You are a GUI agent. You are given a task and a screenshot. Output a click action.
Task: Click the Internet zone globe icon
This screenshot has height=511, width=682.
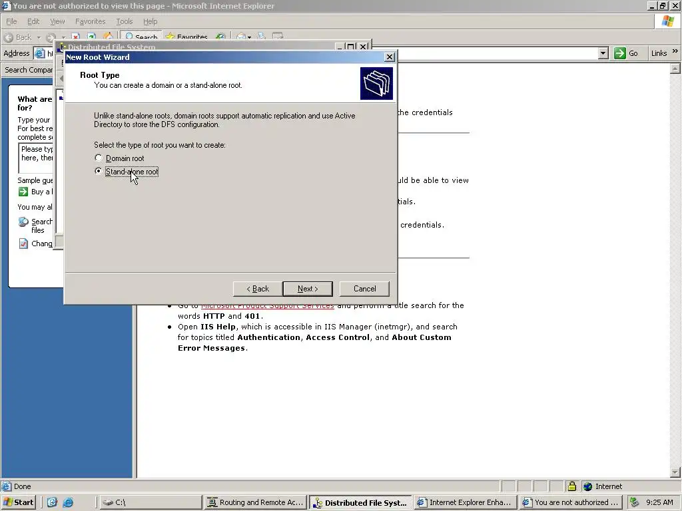pos(588,486)
